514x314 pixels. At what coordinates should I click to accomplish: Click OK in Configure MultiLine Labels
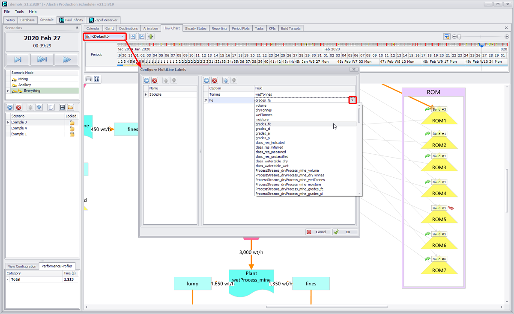[x=345, y=232]
